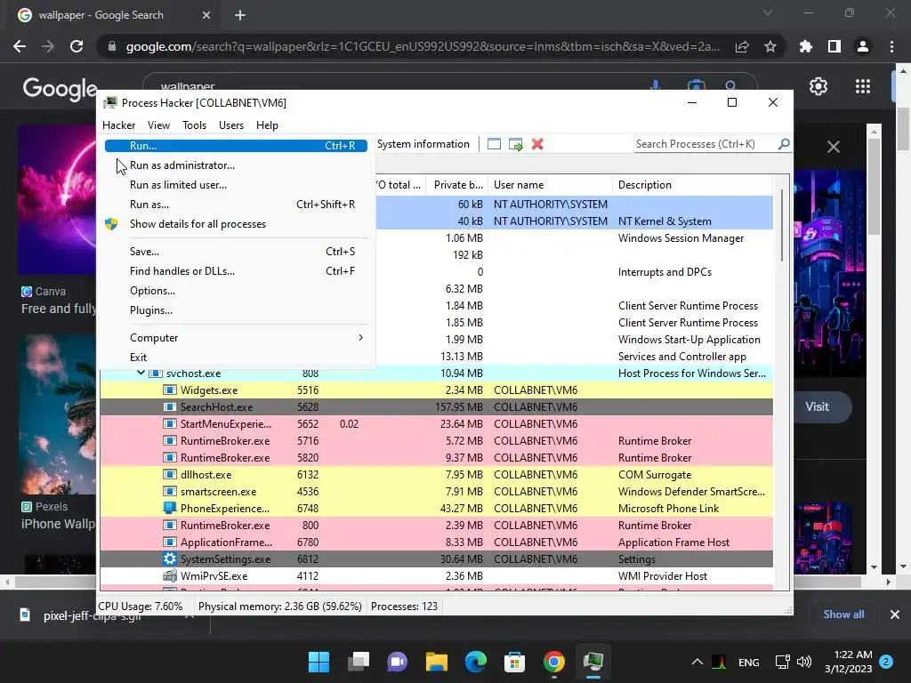Viewport: 911px width, 683px height.
Task: Click CPU Usage status bar entry
Action: click(x=141, y=607)
